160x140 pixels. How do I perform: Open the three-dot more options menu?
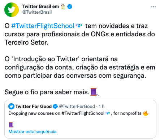(153, 7)
